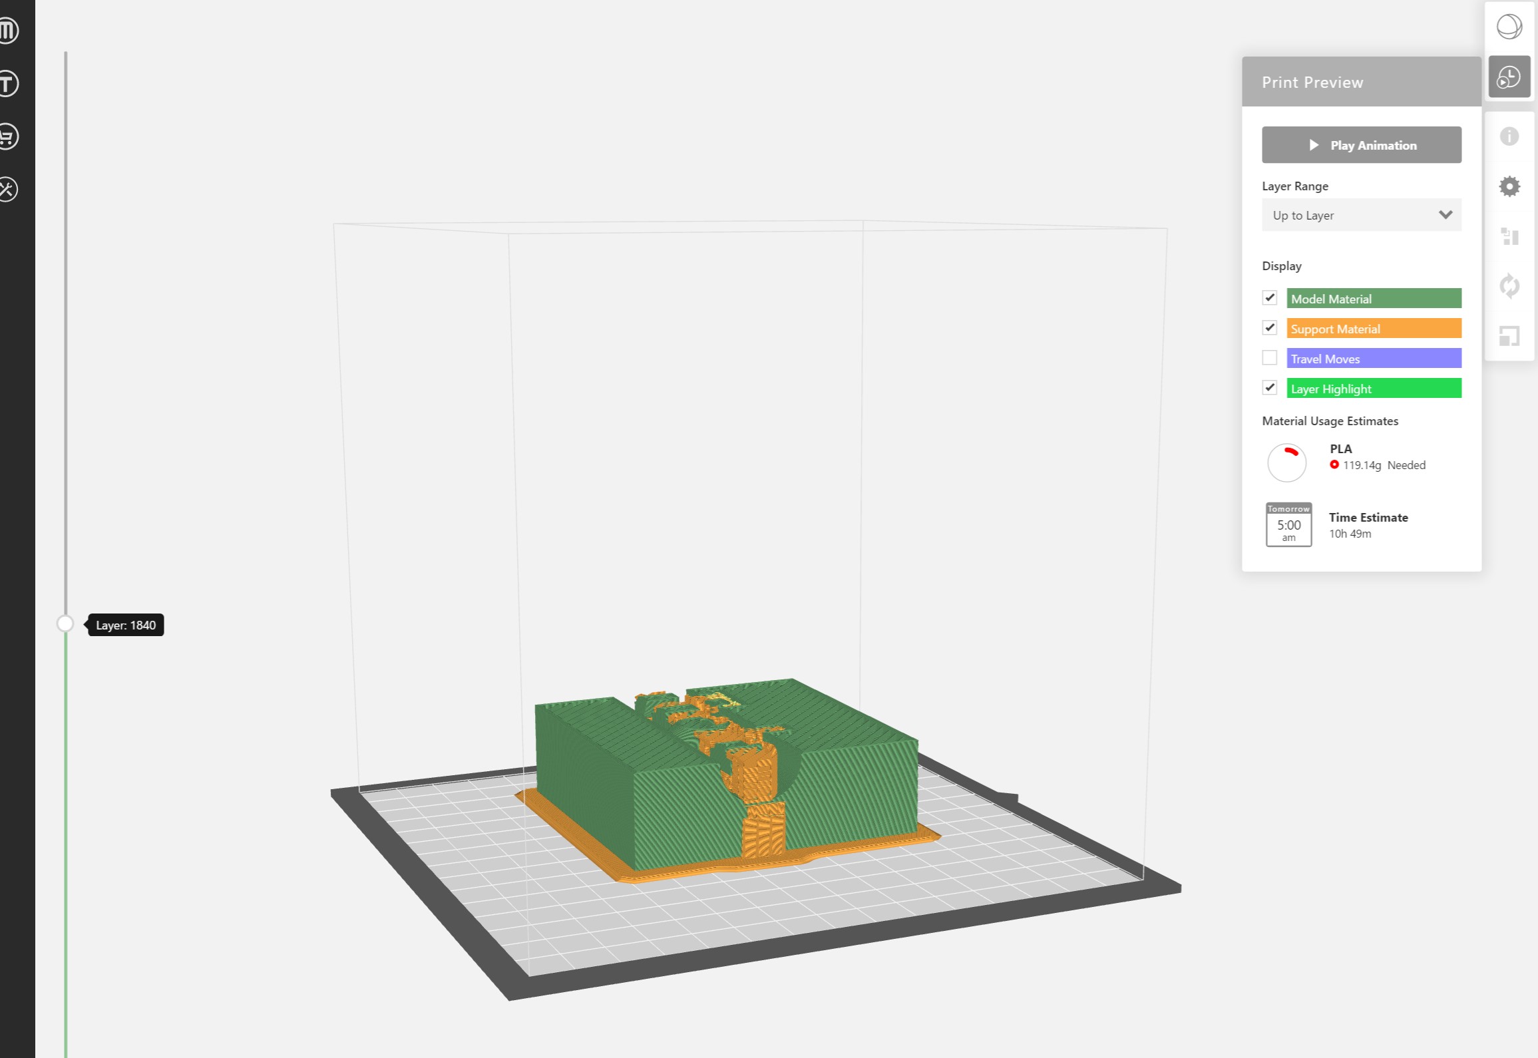Click the arrange models icon
Screen dimensions: 1538x1058
[x=1509, y=236]
